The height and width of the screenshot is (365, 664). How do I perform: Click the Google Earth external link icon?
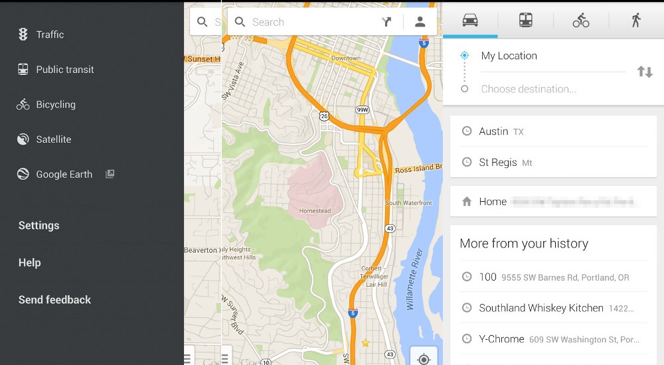pyautogui.click(x=110, y=174)
